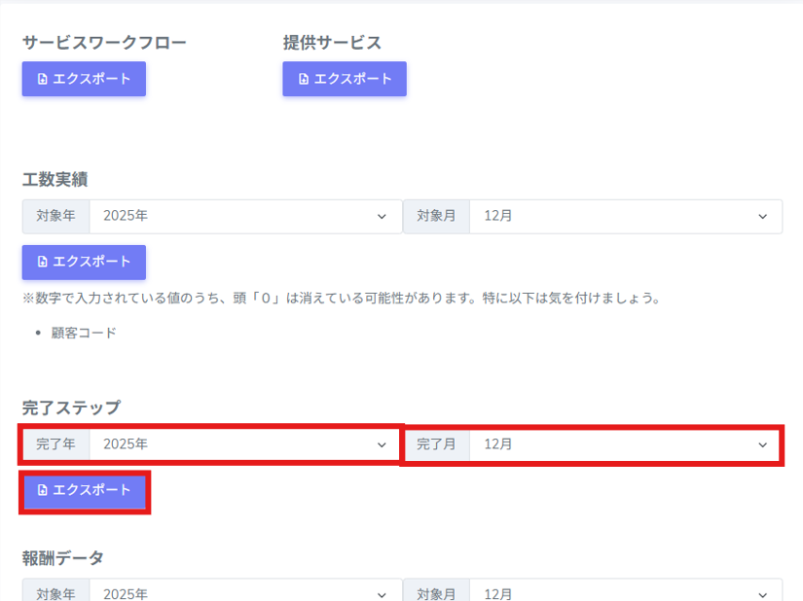
Task: Click the 対象月 label in the 報酬データ section
Action: pyautogui.click(x=436, y=593)
